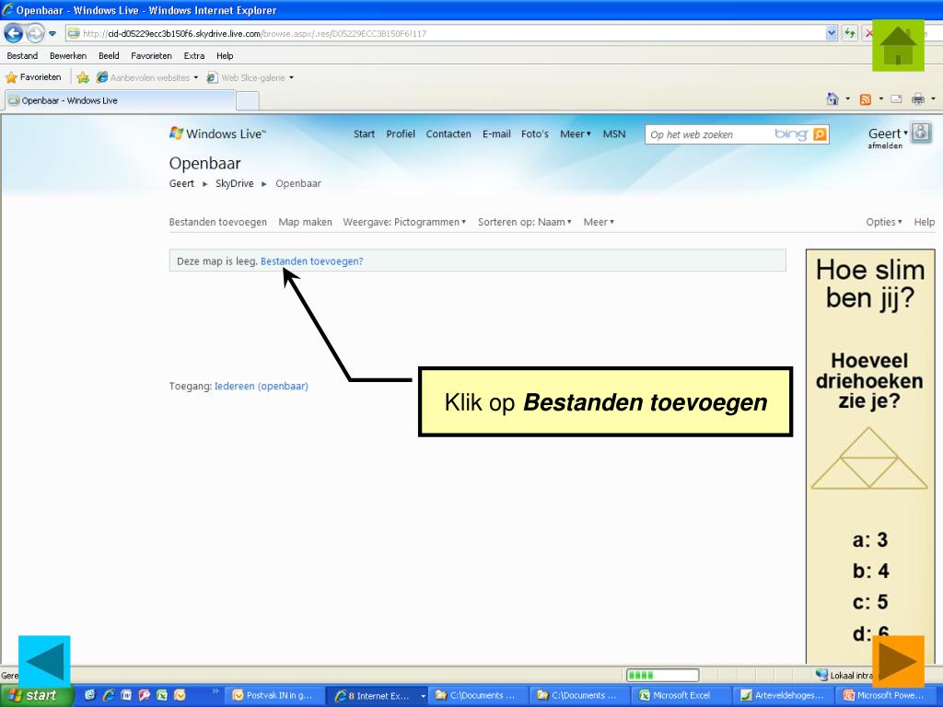Click the add to favorites bar icon
Viewport: 943px width, 707px height.
pos(83,77)
